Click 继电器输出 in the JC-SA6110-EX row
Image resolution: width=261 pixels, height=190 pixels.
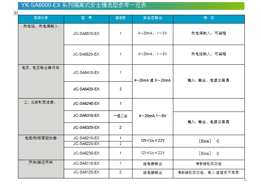(x=153, y=164)
